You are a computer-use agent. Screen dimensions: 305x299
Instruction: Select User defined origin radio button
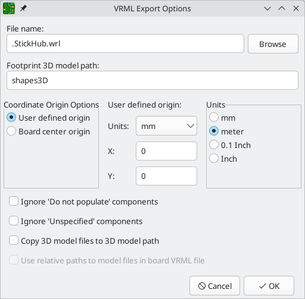[x=48, y=118]
